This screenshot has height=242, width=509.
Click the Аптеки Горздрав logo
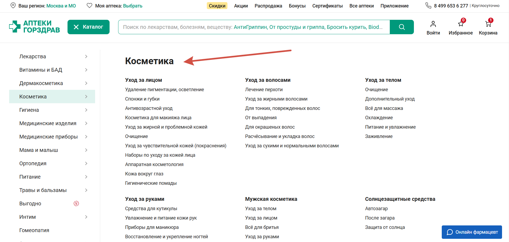tap(34, 27)
